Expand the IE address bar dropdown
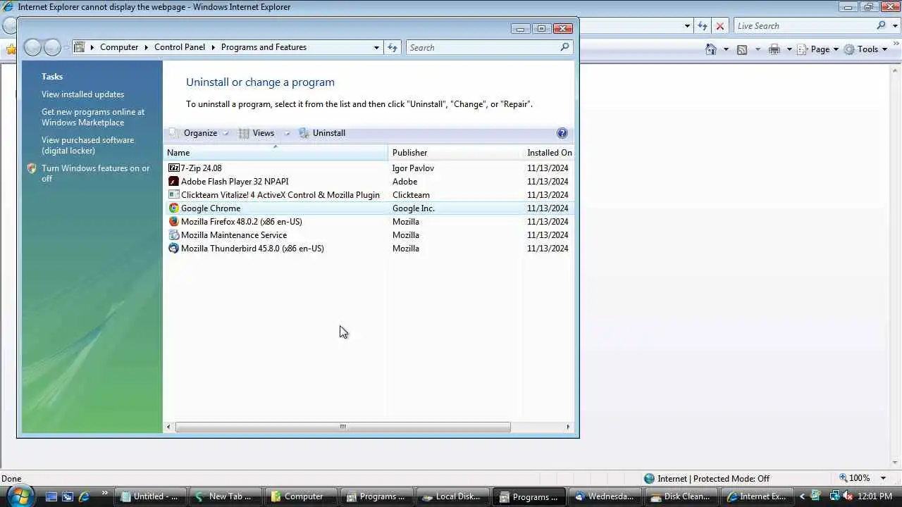Viewport: 902px width, 507px height. tap(687, 26)
